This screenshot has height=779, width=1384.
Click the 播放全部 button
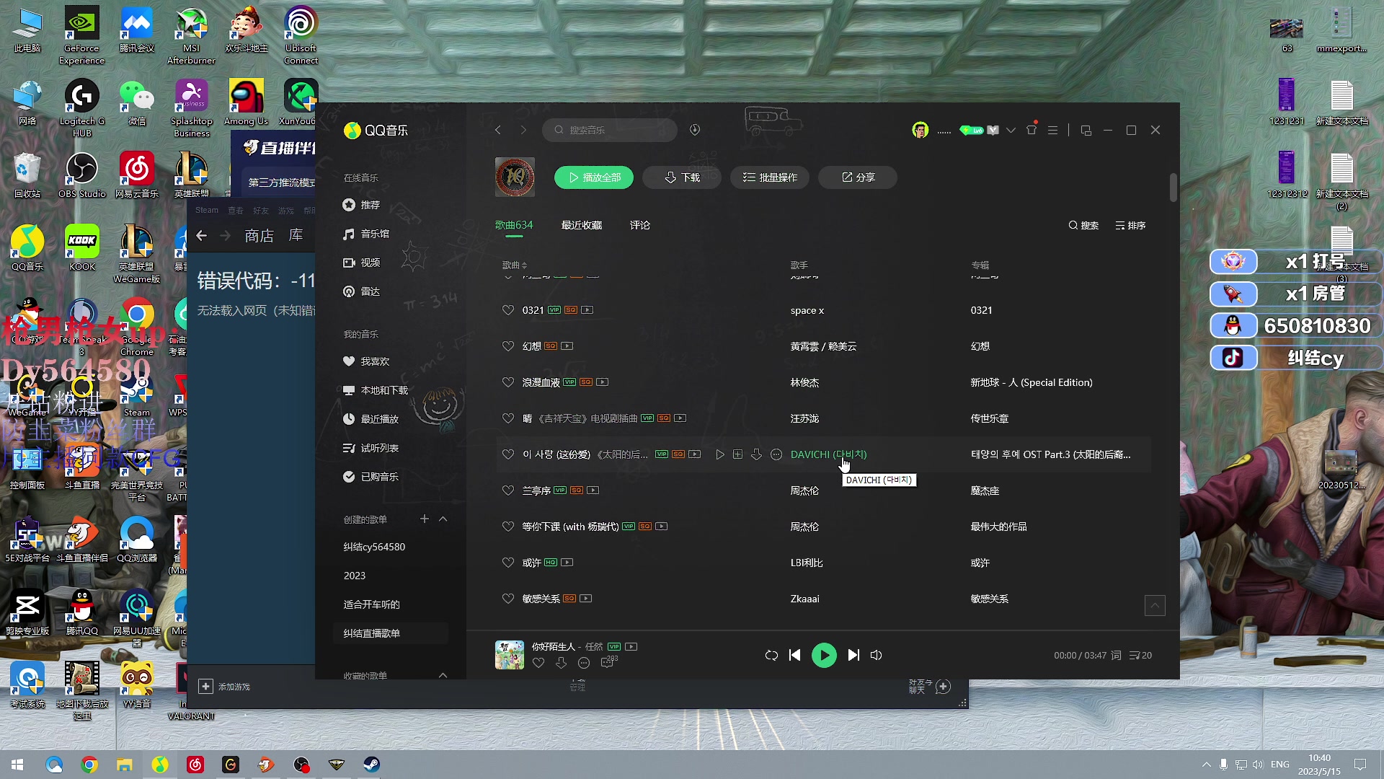click(x=594, y=177)
